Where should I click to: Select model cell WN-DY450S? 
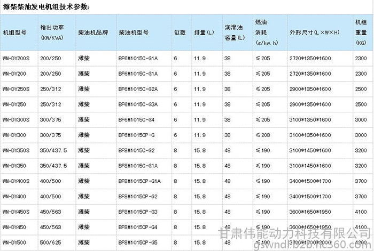pos(16,212)
